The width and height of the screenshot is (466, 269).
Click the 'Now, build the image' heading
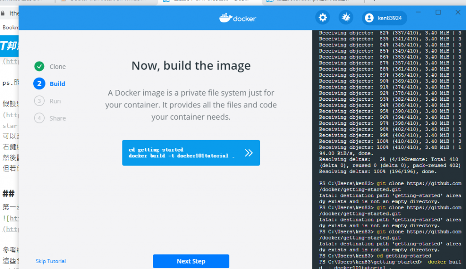pyautogui.click(x=191, y=65)
